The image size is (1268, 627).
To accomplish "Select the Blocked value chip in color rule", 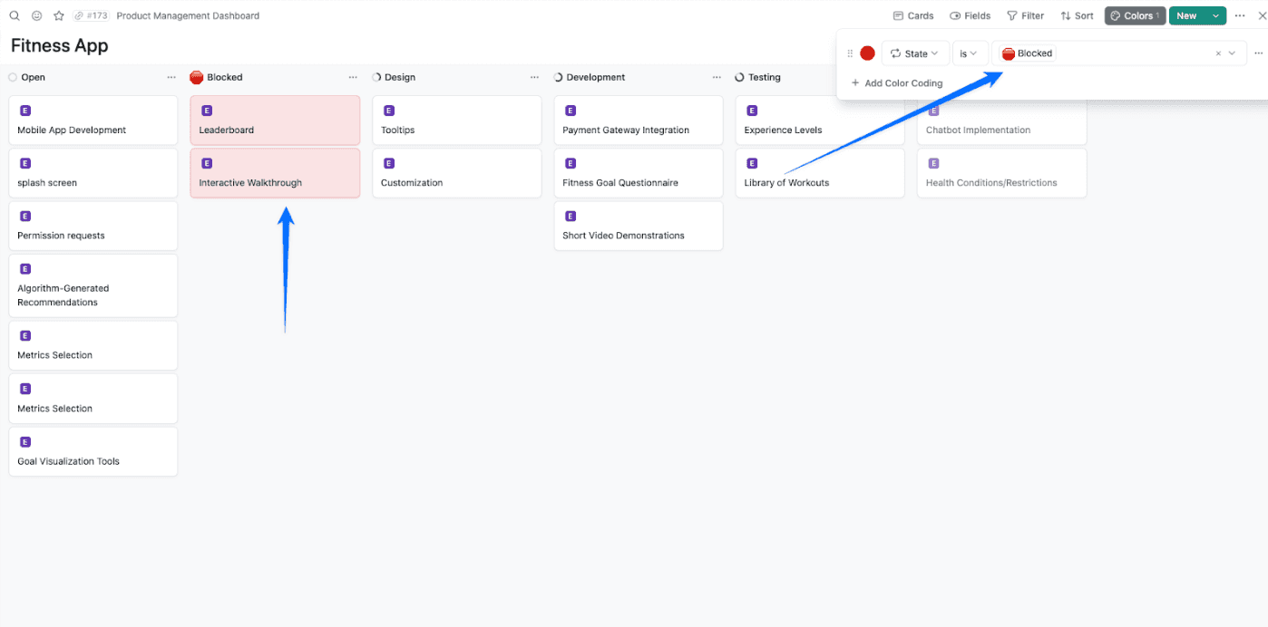I will (x=1026, y=53).
